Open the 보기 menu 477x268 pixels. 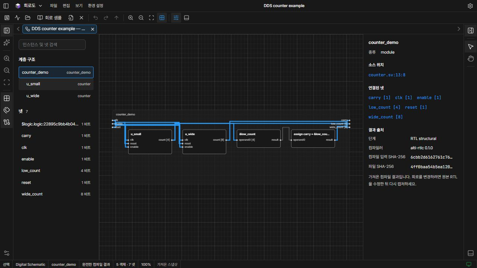click(79, 6)
